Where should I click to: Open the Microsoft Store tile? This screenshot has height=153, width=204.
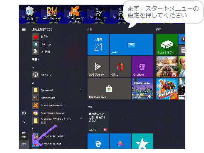109,89
